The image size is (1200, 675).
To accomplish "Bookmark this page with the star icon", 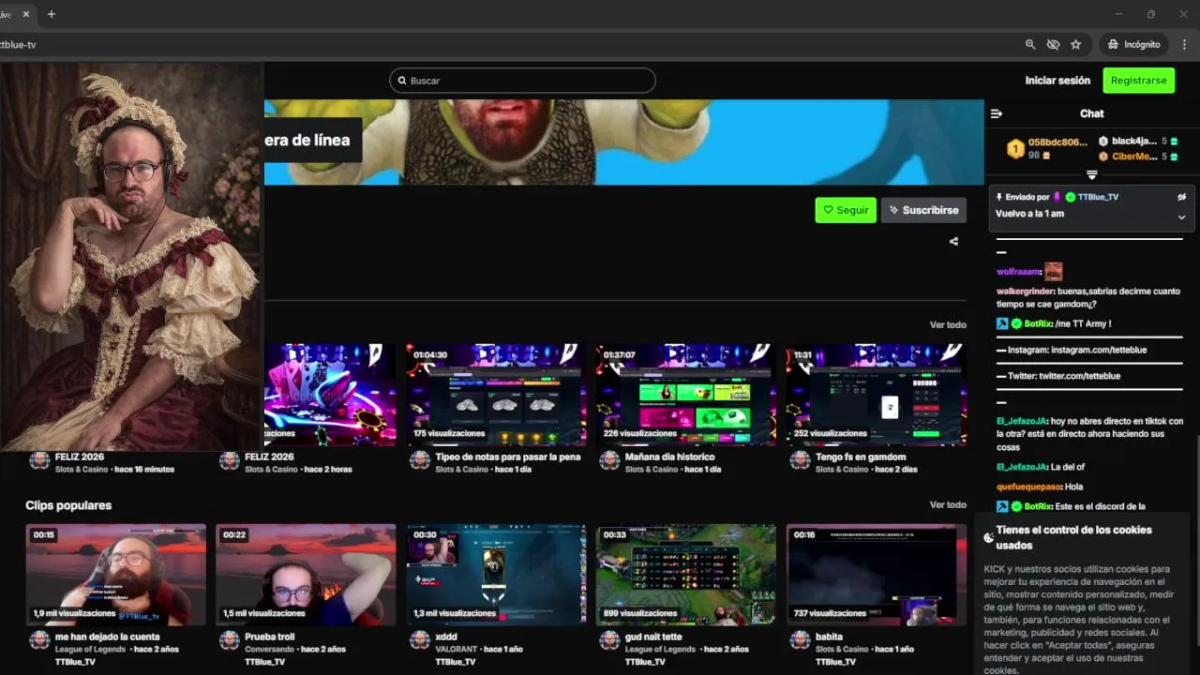I will click(1075, 44).
